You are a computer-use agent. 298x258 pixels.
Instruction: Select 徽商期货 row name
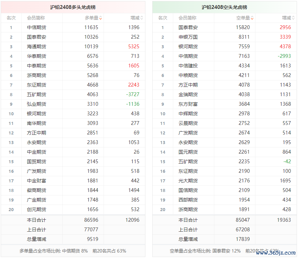pos(36,190)
